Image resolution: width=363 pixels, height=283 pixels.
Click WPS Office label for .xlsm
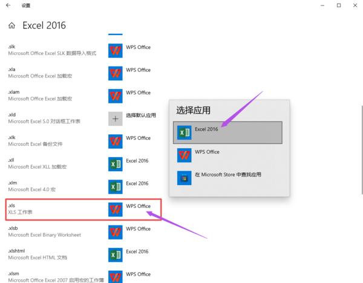[x=138, y=274]
